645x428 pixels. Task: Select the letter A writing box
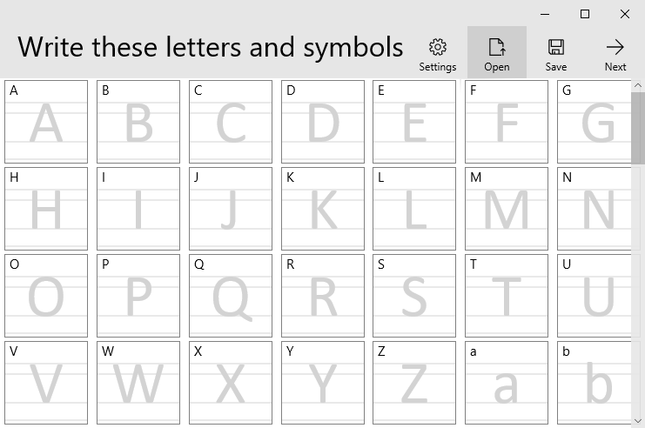(x=46, y=122)
